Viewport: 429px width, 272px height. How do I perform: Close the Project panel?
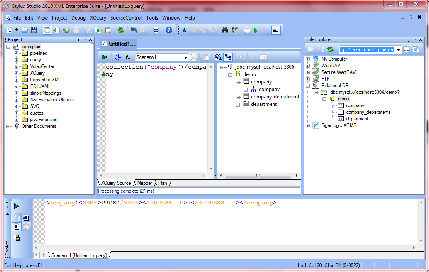(90, 40)
